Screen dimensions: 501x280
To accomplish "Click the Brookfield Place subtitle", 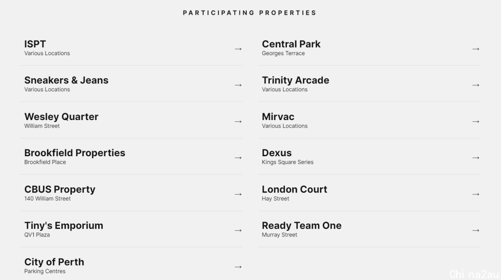I will [x=45, y=162].
